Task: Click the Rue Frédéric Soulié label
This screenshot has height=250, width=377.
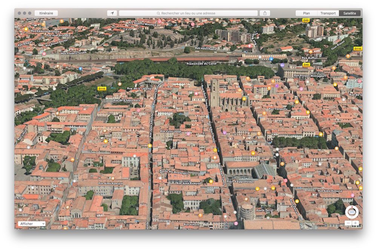Action: click(74, 53)
